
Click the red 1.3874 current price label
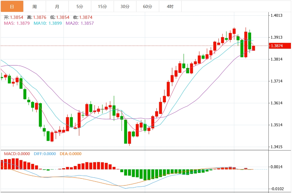pyautogui.click(x=280, y=46)
